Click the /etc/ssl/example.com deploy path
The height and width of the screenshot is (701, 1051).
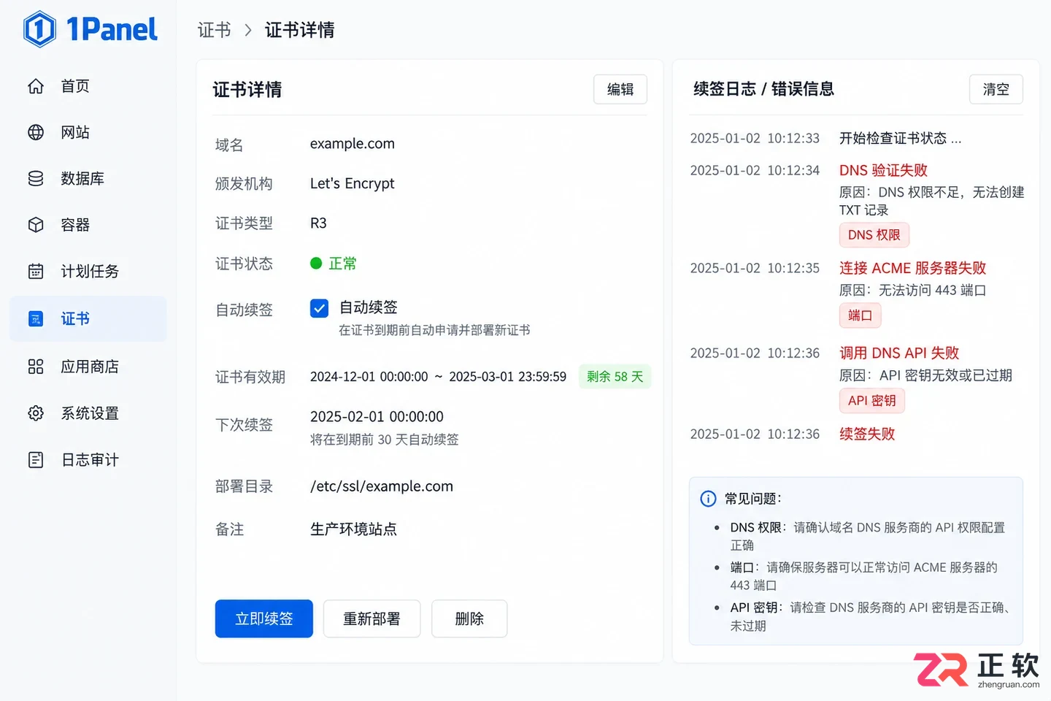[382, 486]
